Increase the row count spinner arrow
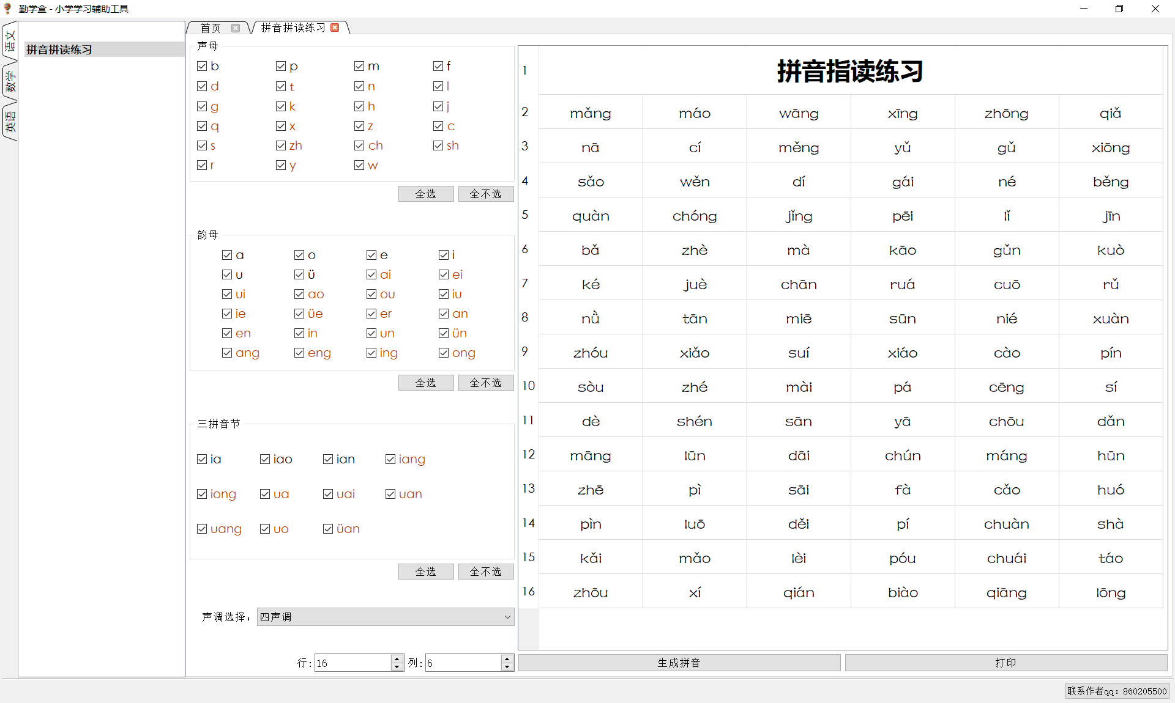Image resolution: width=1175 pixels, height=703 pixels. coord(397,658)
